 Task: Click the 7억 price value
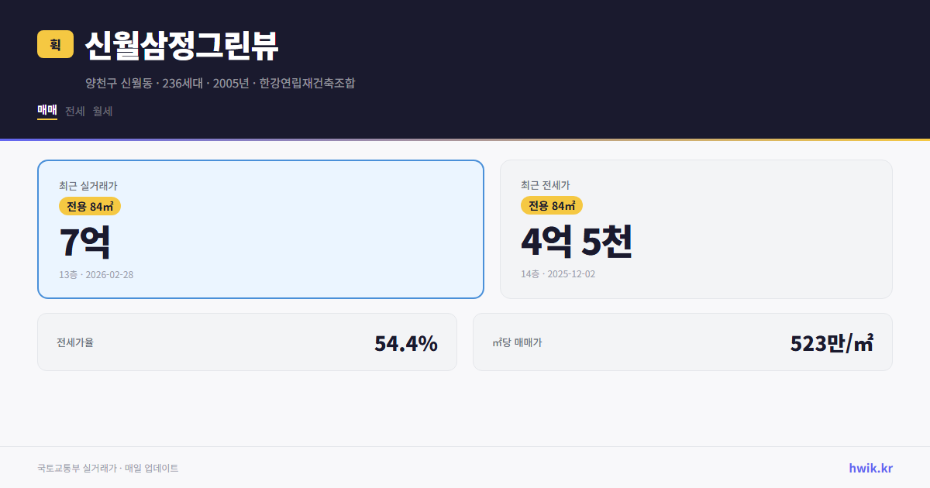pyautogui.click(x=85, y=242)
